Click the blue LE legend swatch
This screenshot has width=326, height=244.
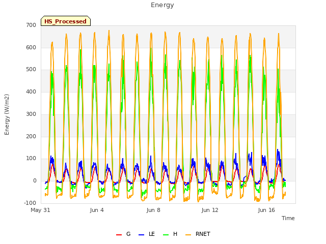click(142, 235)
